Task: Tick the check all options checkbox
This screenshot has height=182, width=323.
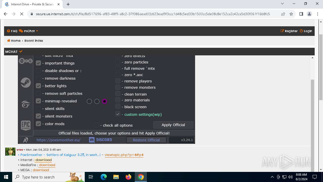Action: (x=96, y=125)
